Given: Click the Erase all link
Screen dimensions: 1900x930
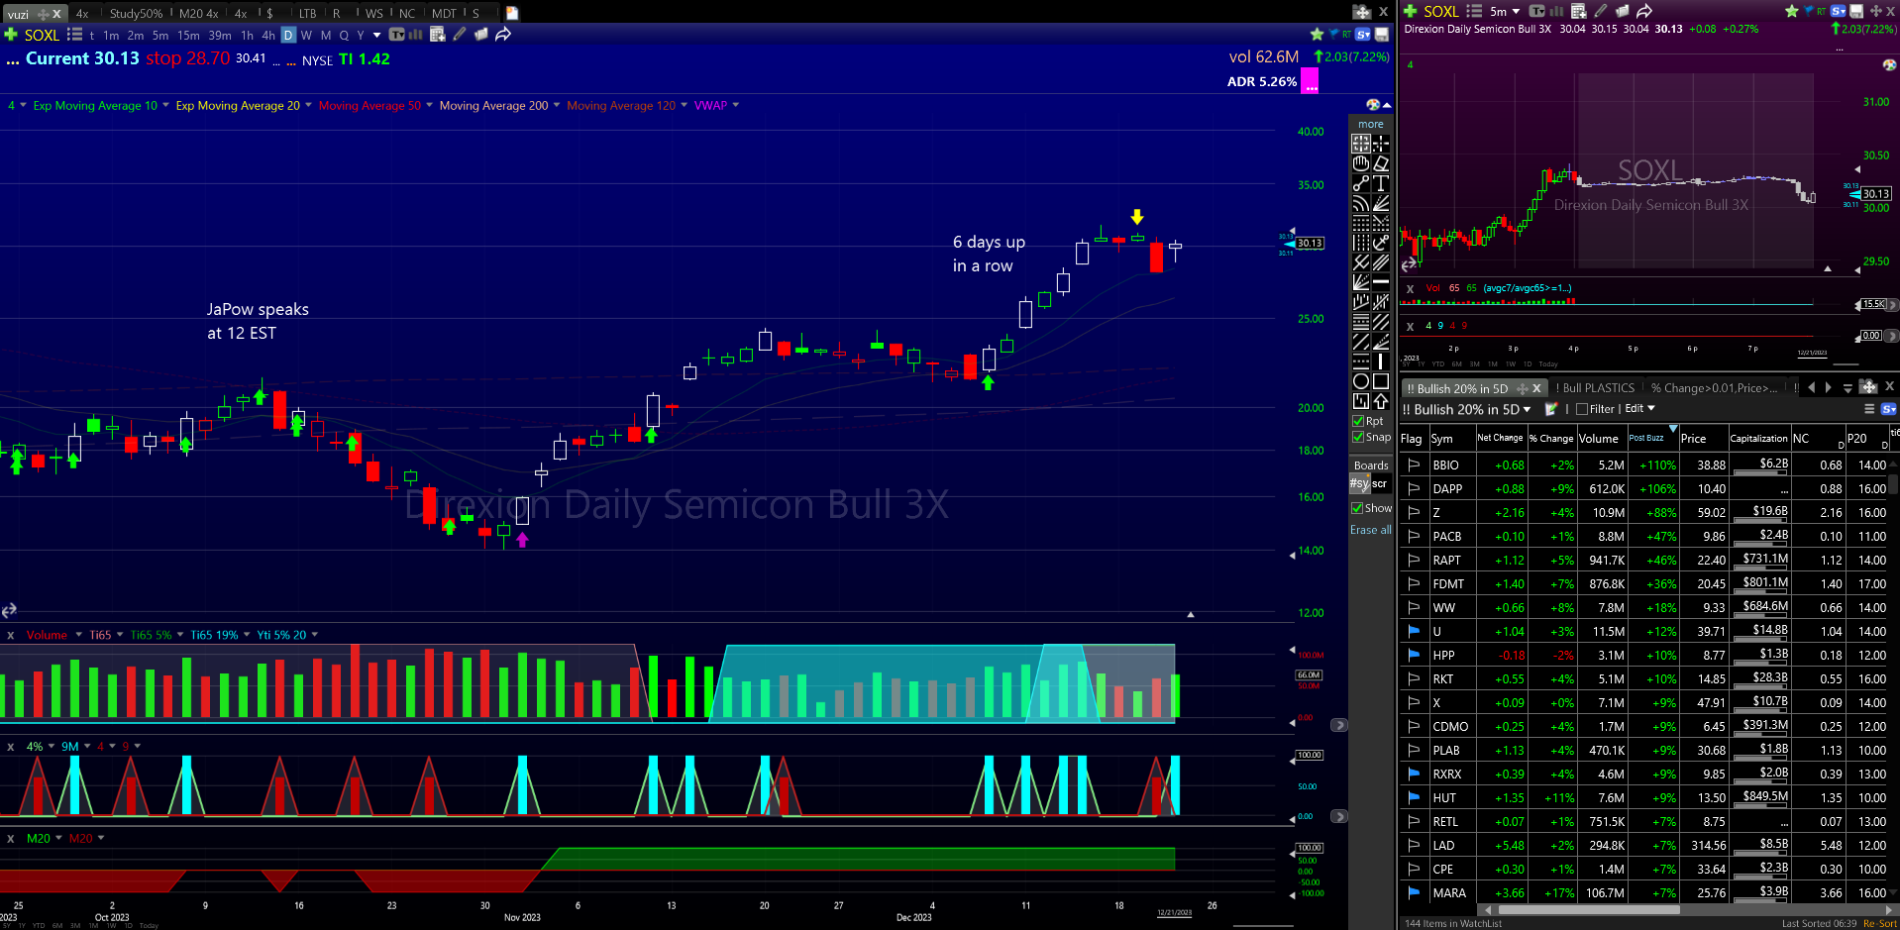Looking at the screenshot, I should (x=1370, y=530).
